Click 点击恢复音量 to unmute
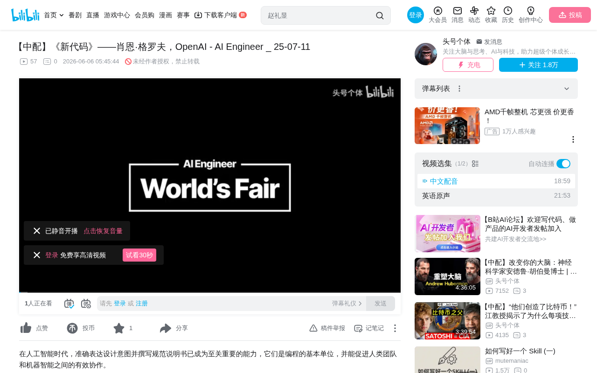The image size is (597, 373). 103,231
